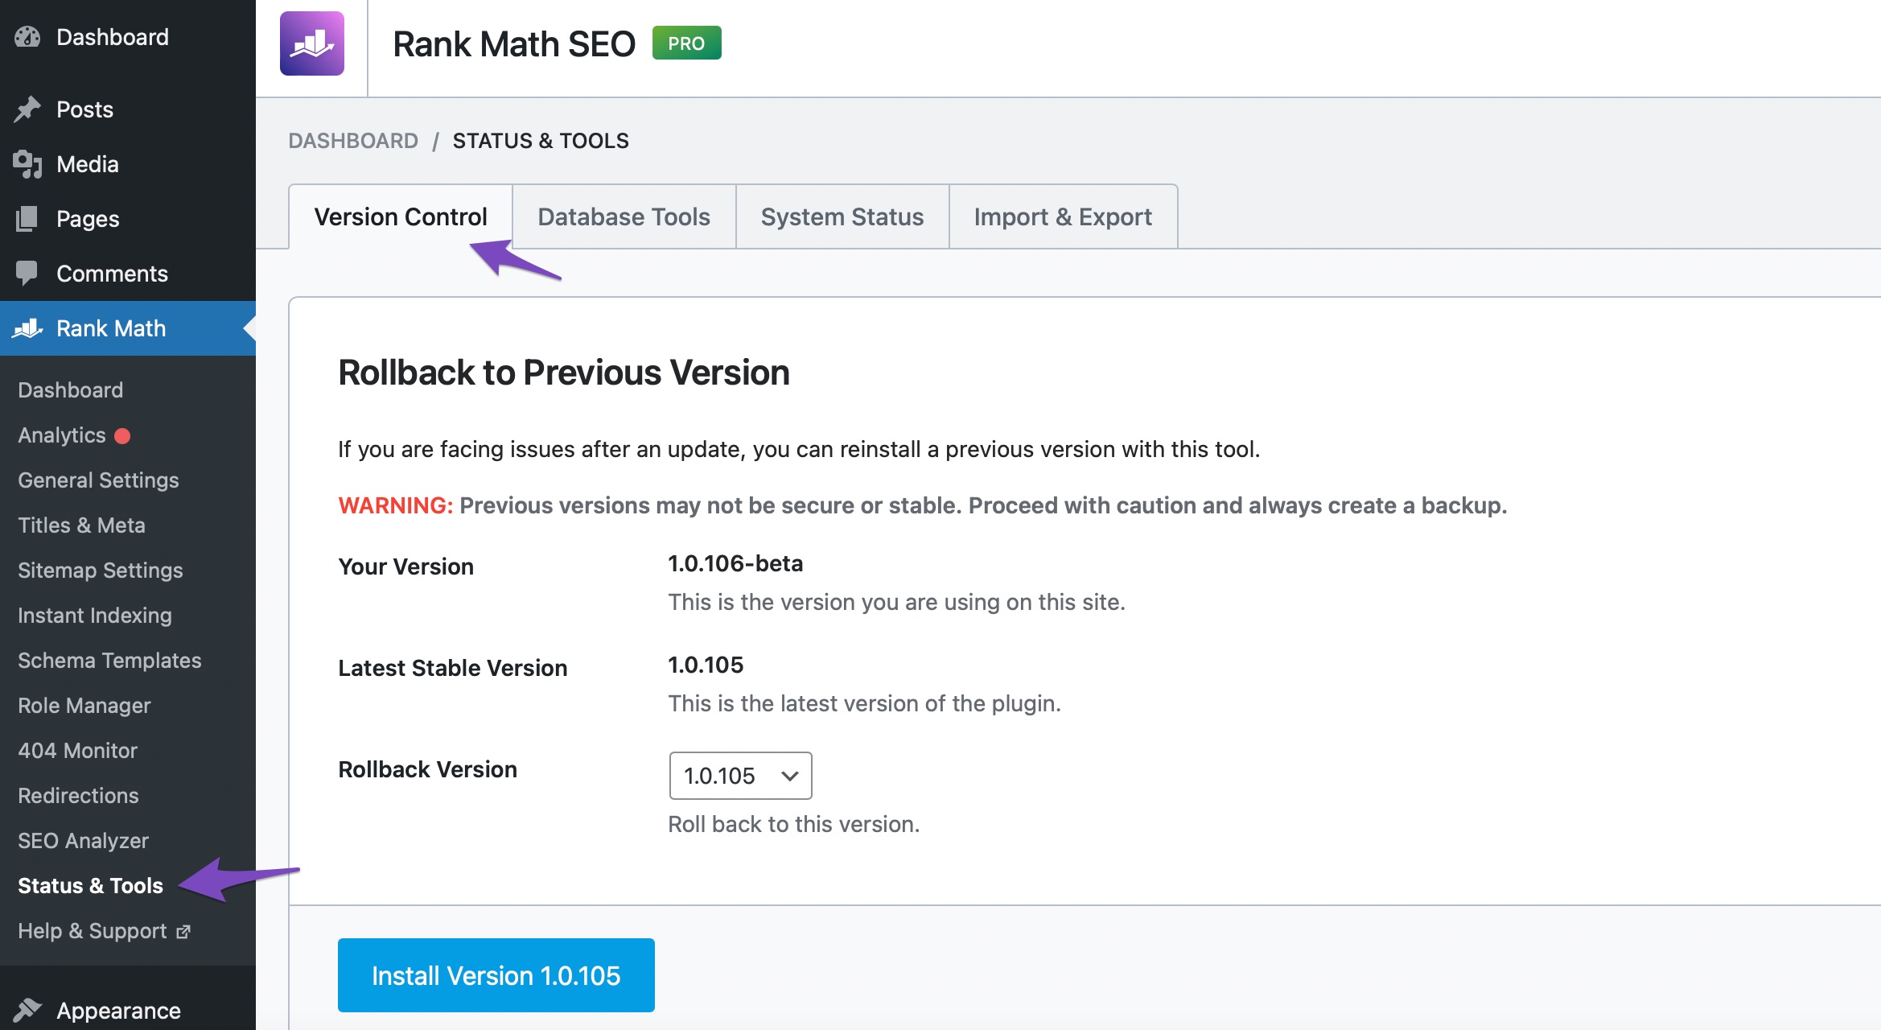This screenshot has width=1881, height=1030.
Task: Open the Import & Export tab
Action: tap(1063, 217)
